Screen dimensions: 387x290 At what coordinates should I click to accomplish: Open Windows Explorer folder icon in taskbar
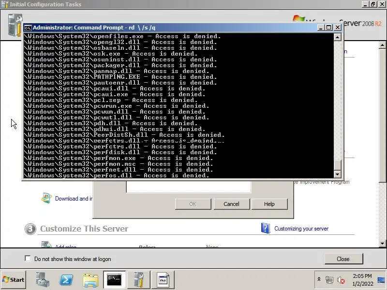click(90, 280)
